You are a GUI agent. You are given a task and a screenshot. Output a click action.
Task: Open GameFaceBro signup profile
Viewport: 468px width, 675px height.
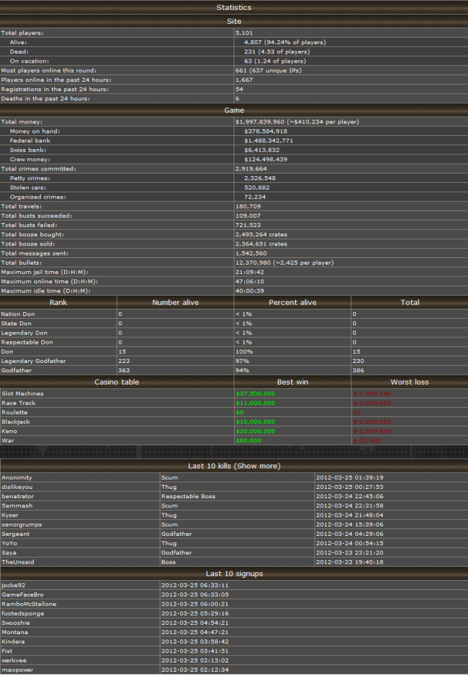click(22, 595)
